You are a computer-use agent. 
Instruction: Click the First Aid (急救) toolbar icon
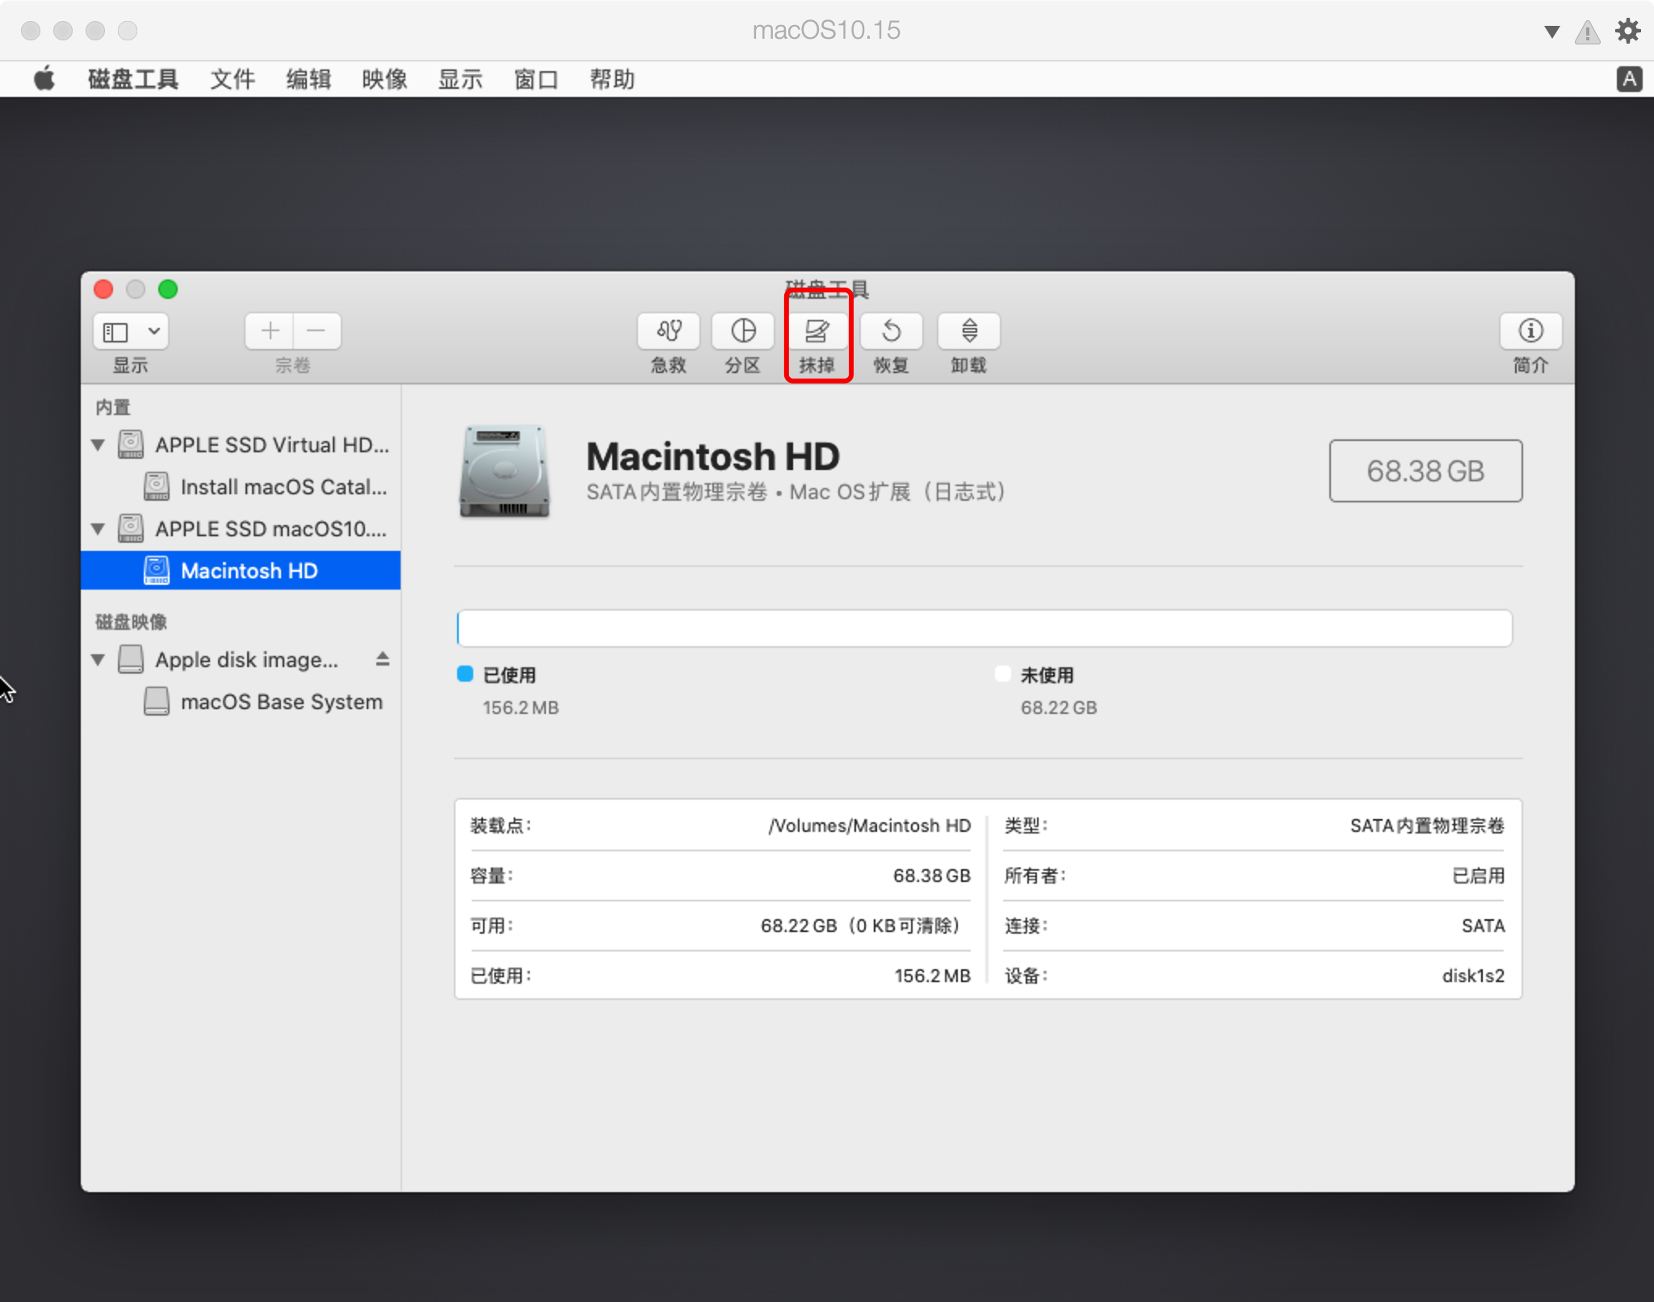668,331
